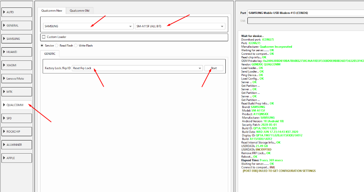364x192 pixels.
Task: Select the QUALCOMM sidebar section
Action: [17, 105]
